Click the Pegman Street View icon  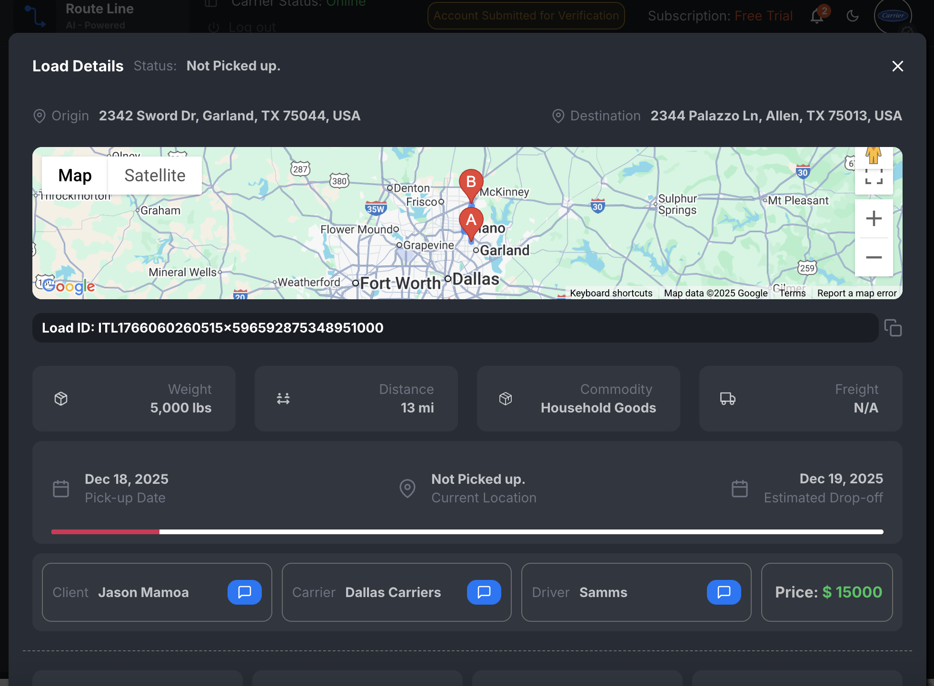point(874,155)
